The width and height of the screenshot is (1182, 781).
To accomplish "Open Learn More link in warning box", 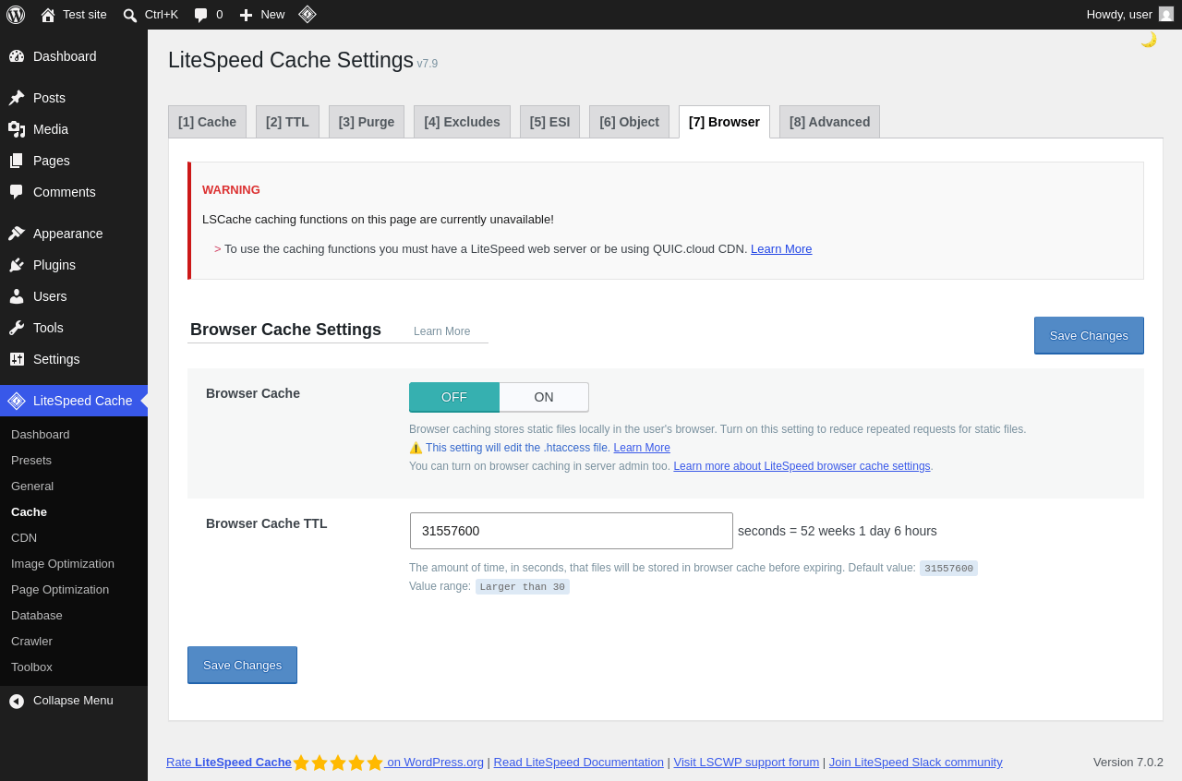I will click(x=781, y=248).
